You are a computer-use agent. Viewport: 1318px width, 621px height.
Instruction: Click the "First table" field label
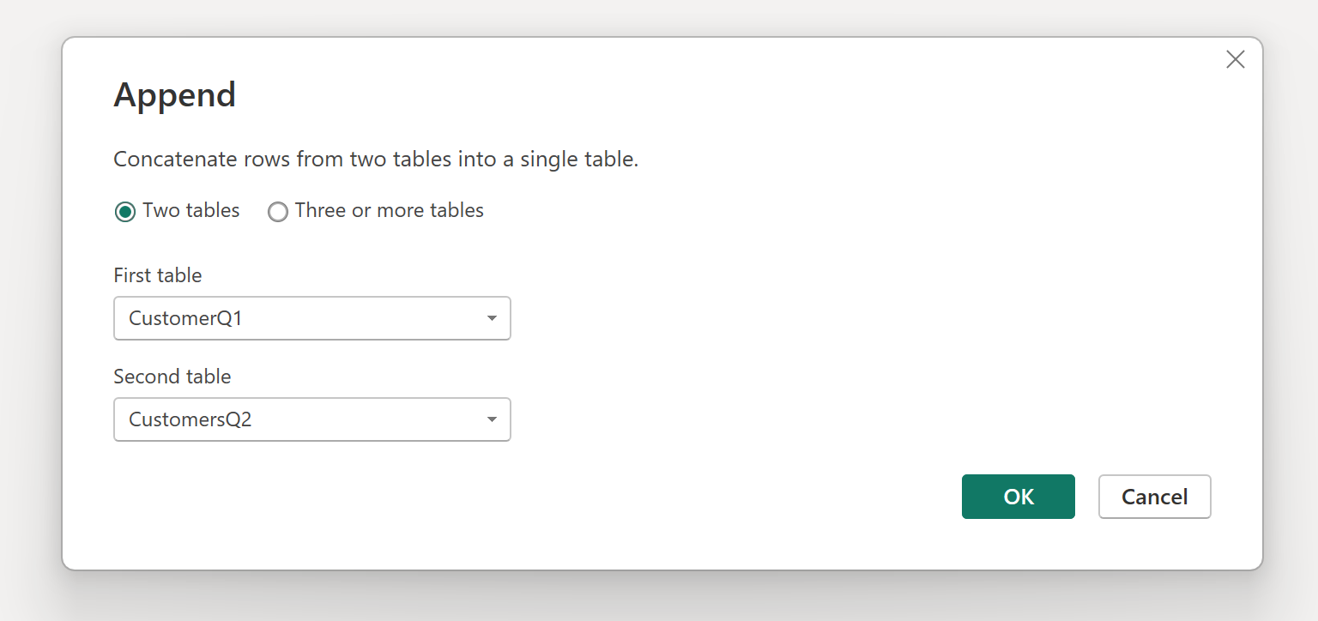click(x=158, y=275)
